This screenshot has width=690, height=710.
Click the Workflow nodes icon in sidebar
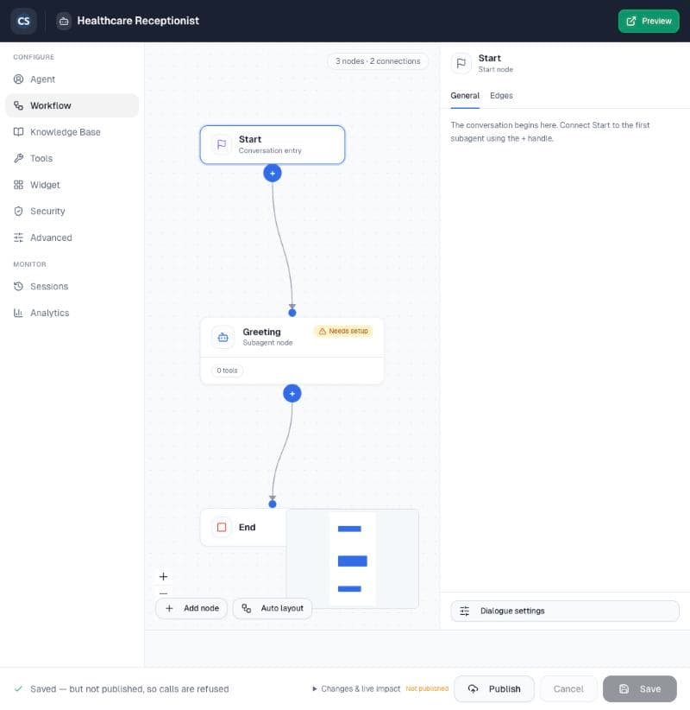coord(18,105)
